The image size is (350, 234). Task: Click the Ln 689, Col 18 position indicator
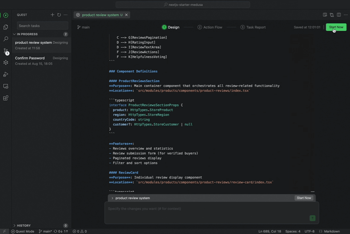[x=270, y=231]
